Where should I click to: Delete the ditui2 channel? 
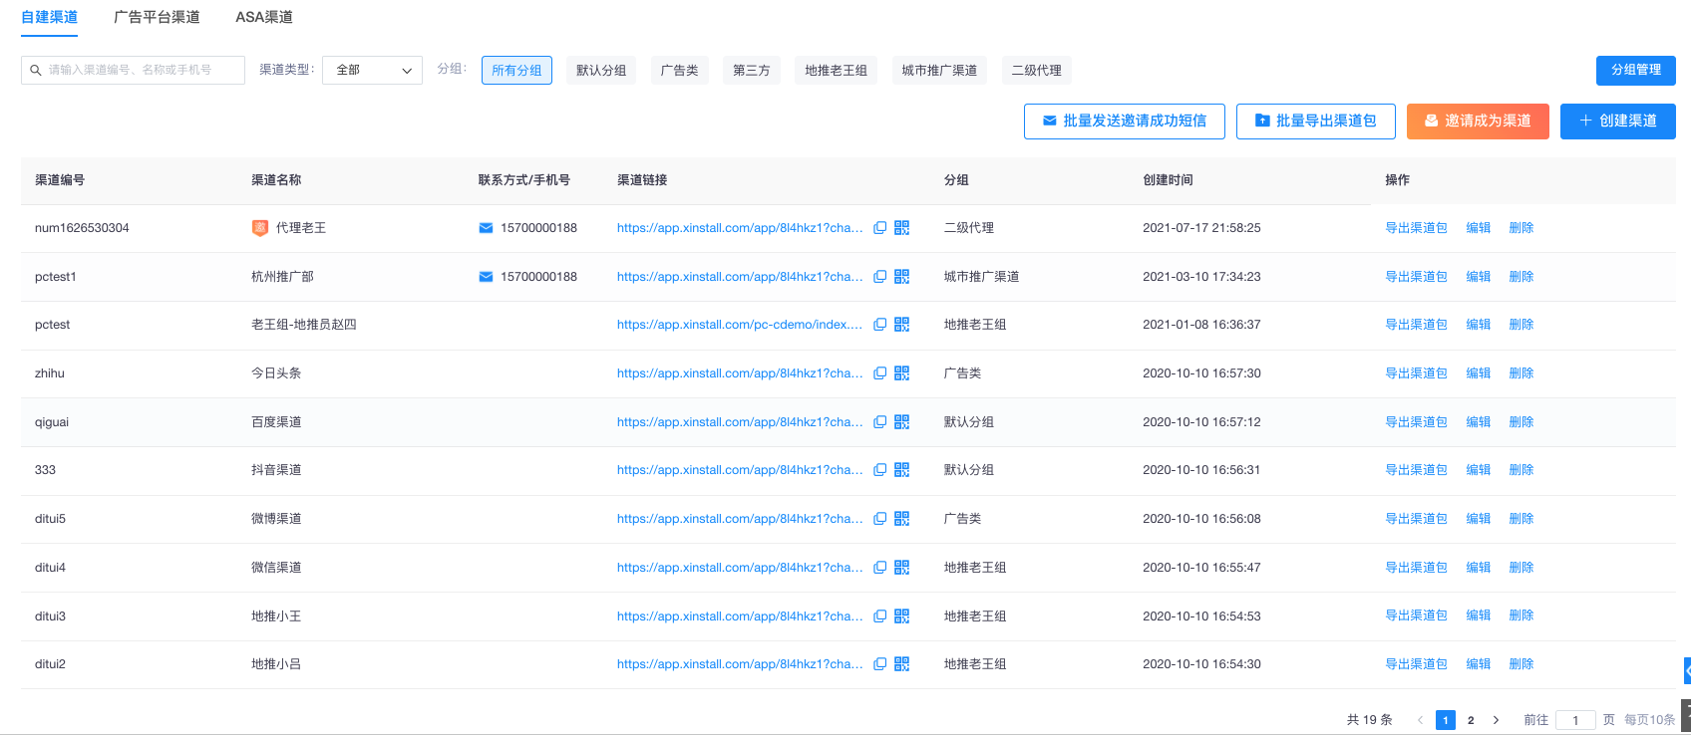(x=1522, y=664)
